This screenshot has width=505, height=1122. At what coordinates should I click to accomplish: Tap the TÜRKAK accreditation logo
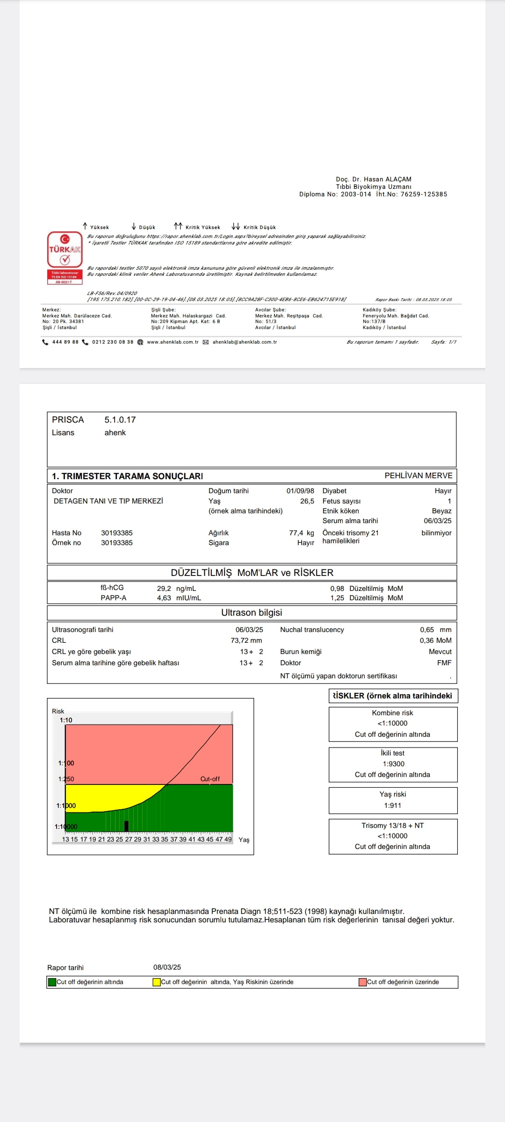click(x=65, y=258)
